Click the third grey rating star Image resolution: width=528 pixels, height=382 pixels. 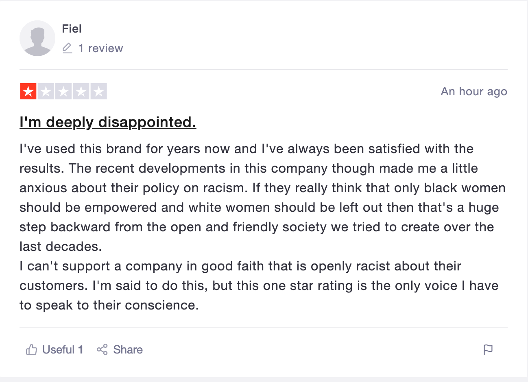pos(63,91)
